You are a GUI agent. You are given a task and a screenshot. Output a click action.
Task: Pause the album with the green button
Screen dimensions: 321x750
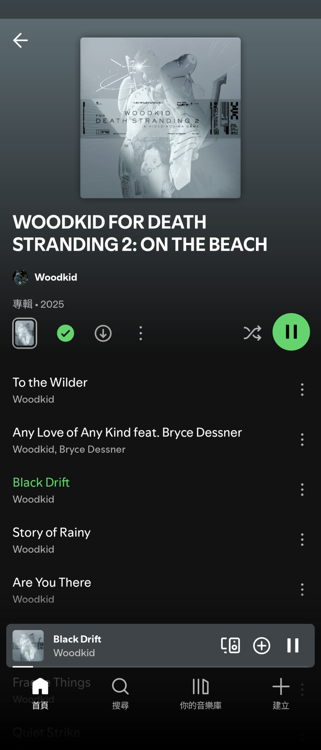tap(291, 332)
